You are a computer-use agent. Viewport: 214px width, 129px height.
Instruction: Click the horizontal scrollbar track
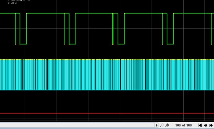(77, 125)
